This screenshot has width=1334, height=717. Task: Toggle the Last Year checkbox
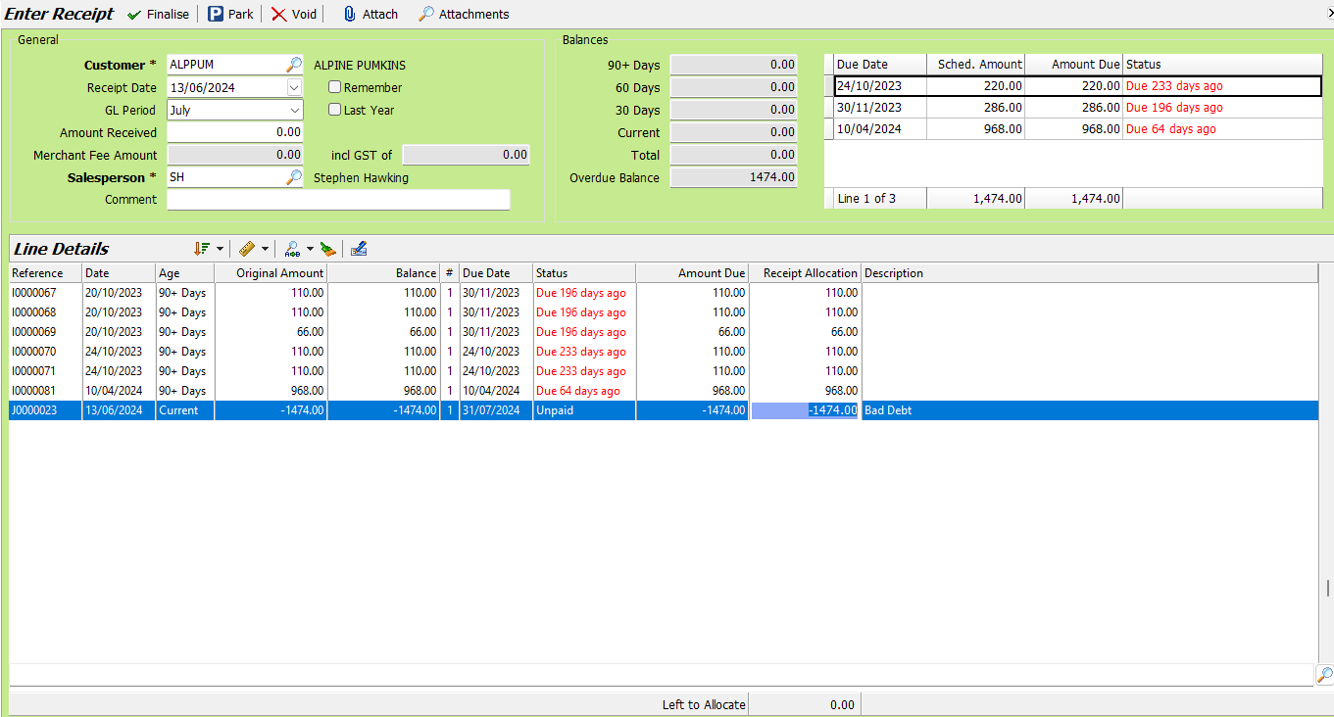click(334, 110)
